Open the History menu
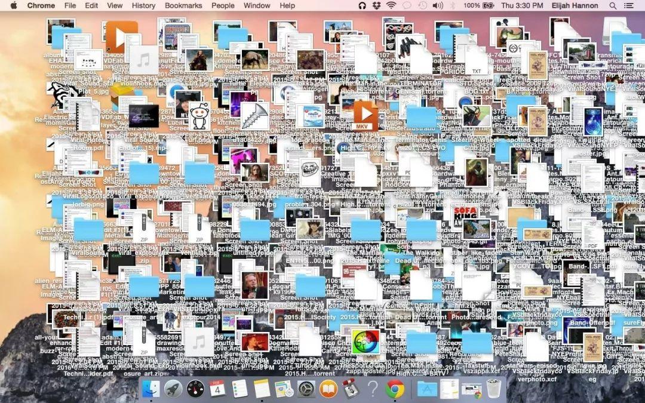The image size is (645, 403). [143, 5]
